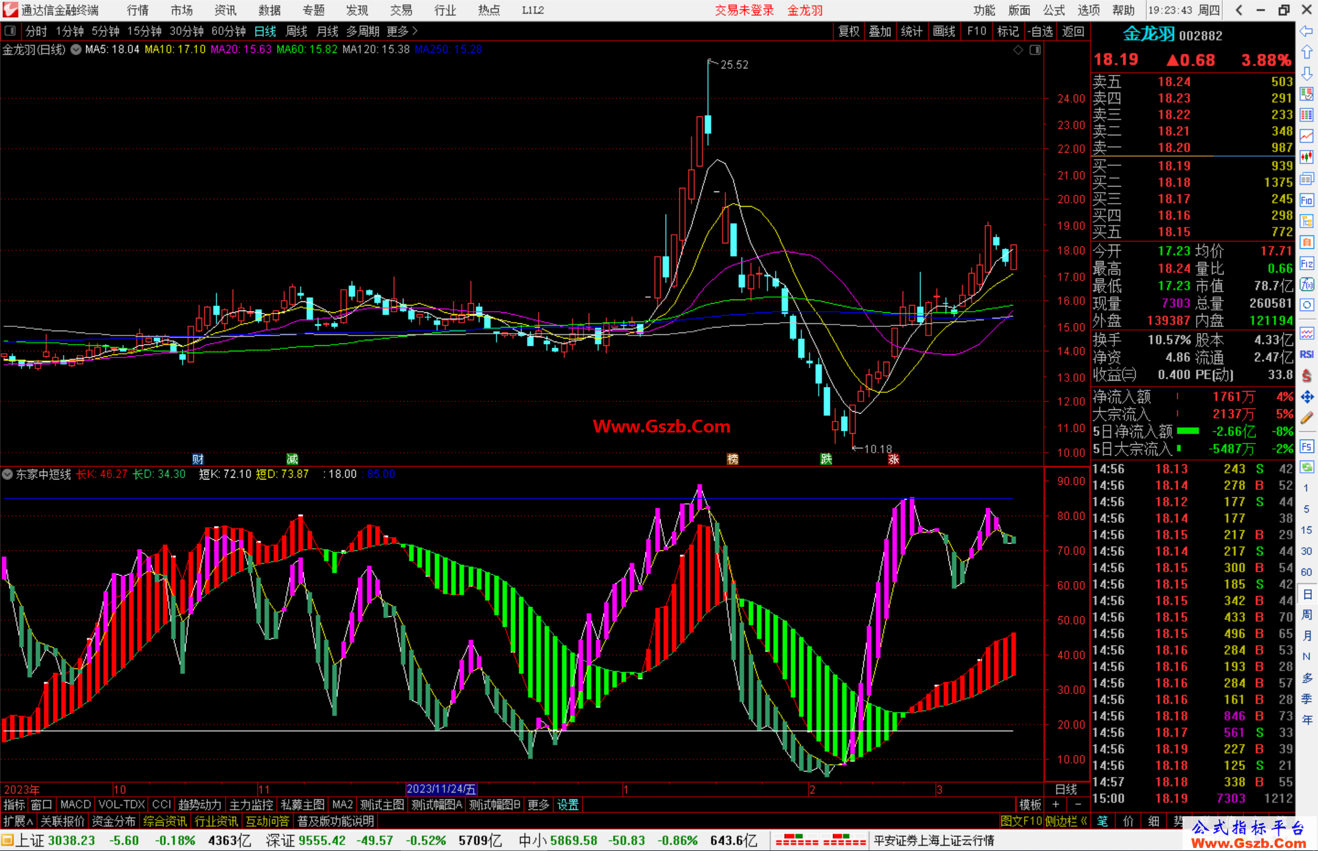This screenshot has width=1318, height=851.
Task: Click the line trend chart sidebar icon
Action: coord(1306,136)
